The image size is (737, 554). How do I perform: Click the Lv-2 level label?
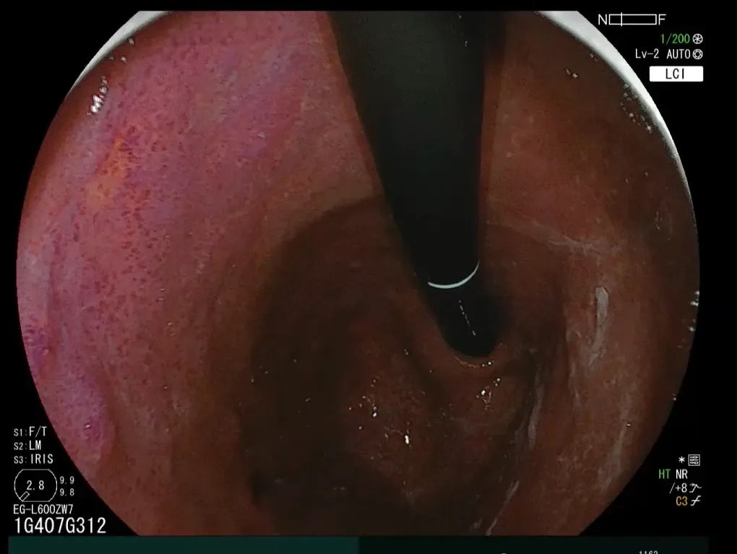coord(647,54)
